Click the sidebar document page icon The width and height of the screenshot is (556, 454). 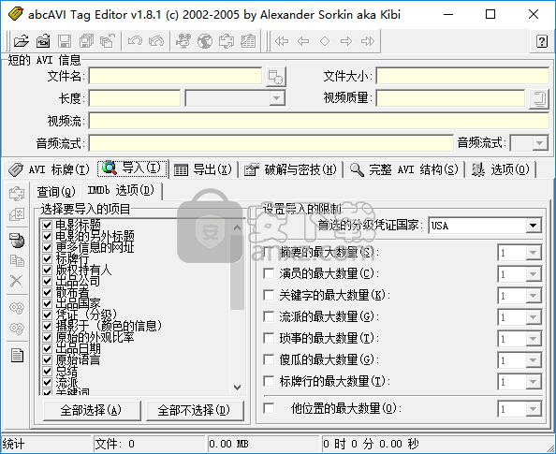(17, 355)
